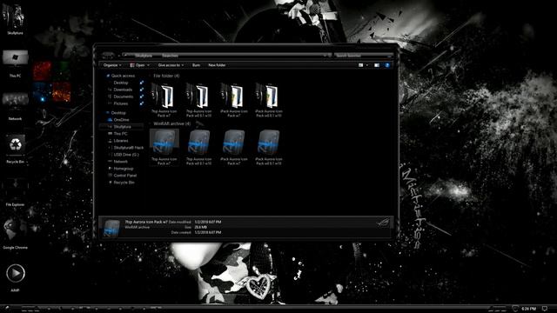Click the Open toolbar button
557x313 pixels.
138,65
